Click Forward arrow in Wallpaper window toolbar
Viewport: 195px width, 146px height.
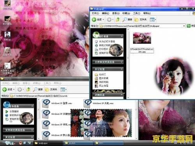point(109,19)
